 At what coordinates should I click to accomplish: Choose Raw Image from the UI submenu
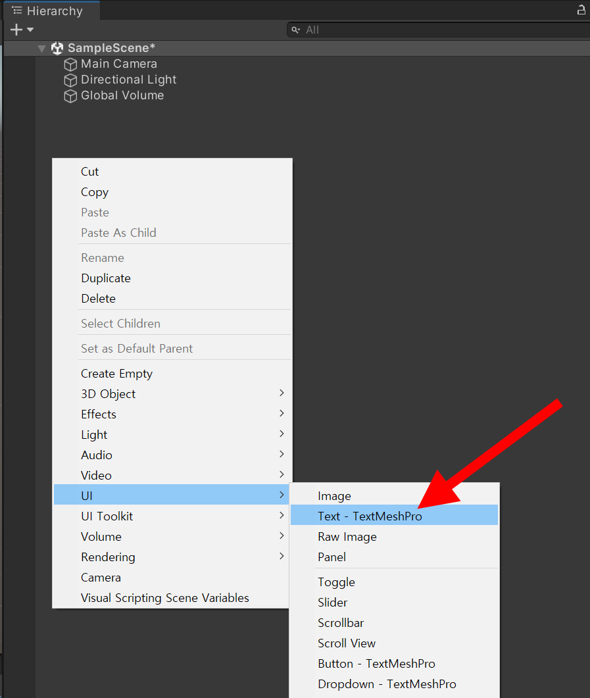point(394,537)
